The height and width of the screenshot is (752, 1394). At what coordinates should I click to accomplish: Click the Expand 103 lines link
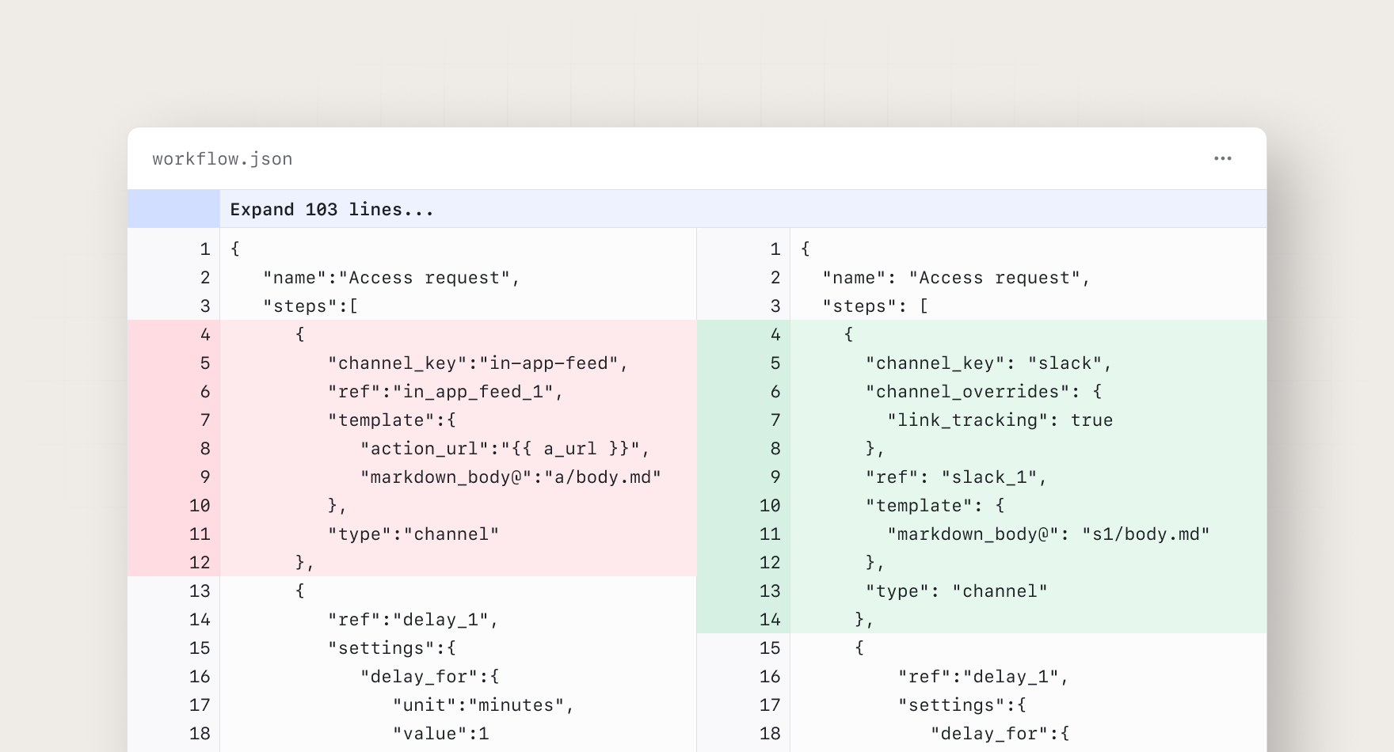click(x=331, y=209)
